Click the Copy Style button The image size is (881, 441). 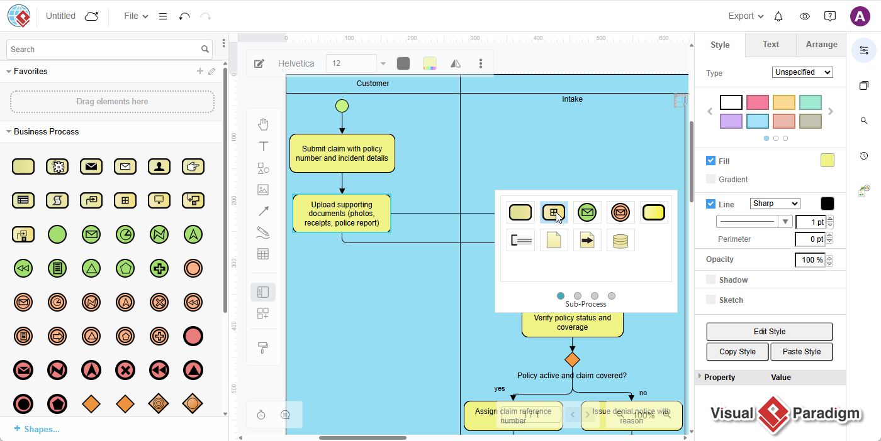click(x=738, y=352)
